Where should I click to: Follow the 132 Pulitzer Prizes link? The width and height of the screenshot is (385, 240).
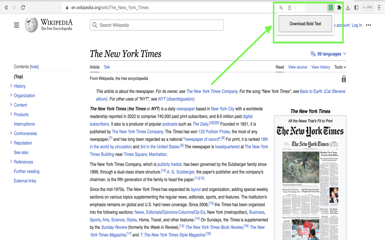pyautogui.click(x=214, y=131)
